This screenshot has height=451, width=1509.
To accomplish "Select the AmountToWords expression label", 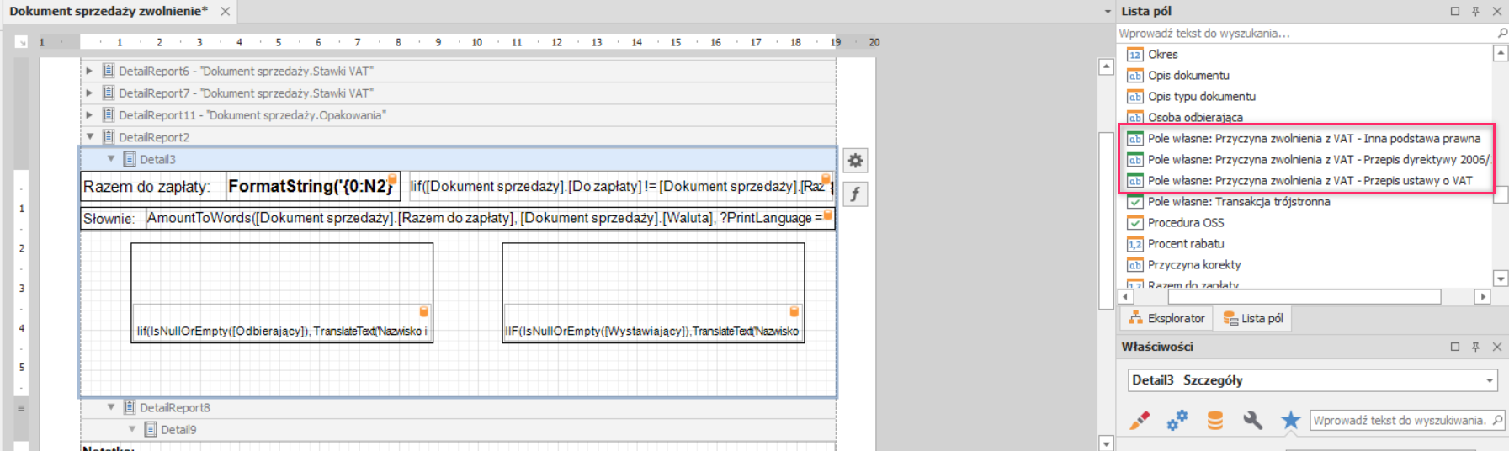I will 490,219.
